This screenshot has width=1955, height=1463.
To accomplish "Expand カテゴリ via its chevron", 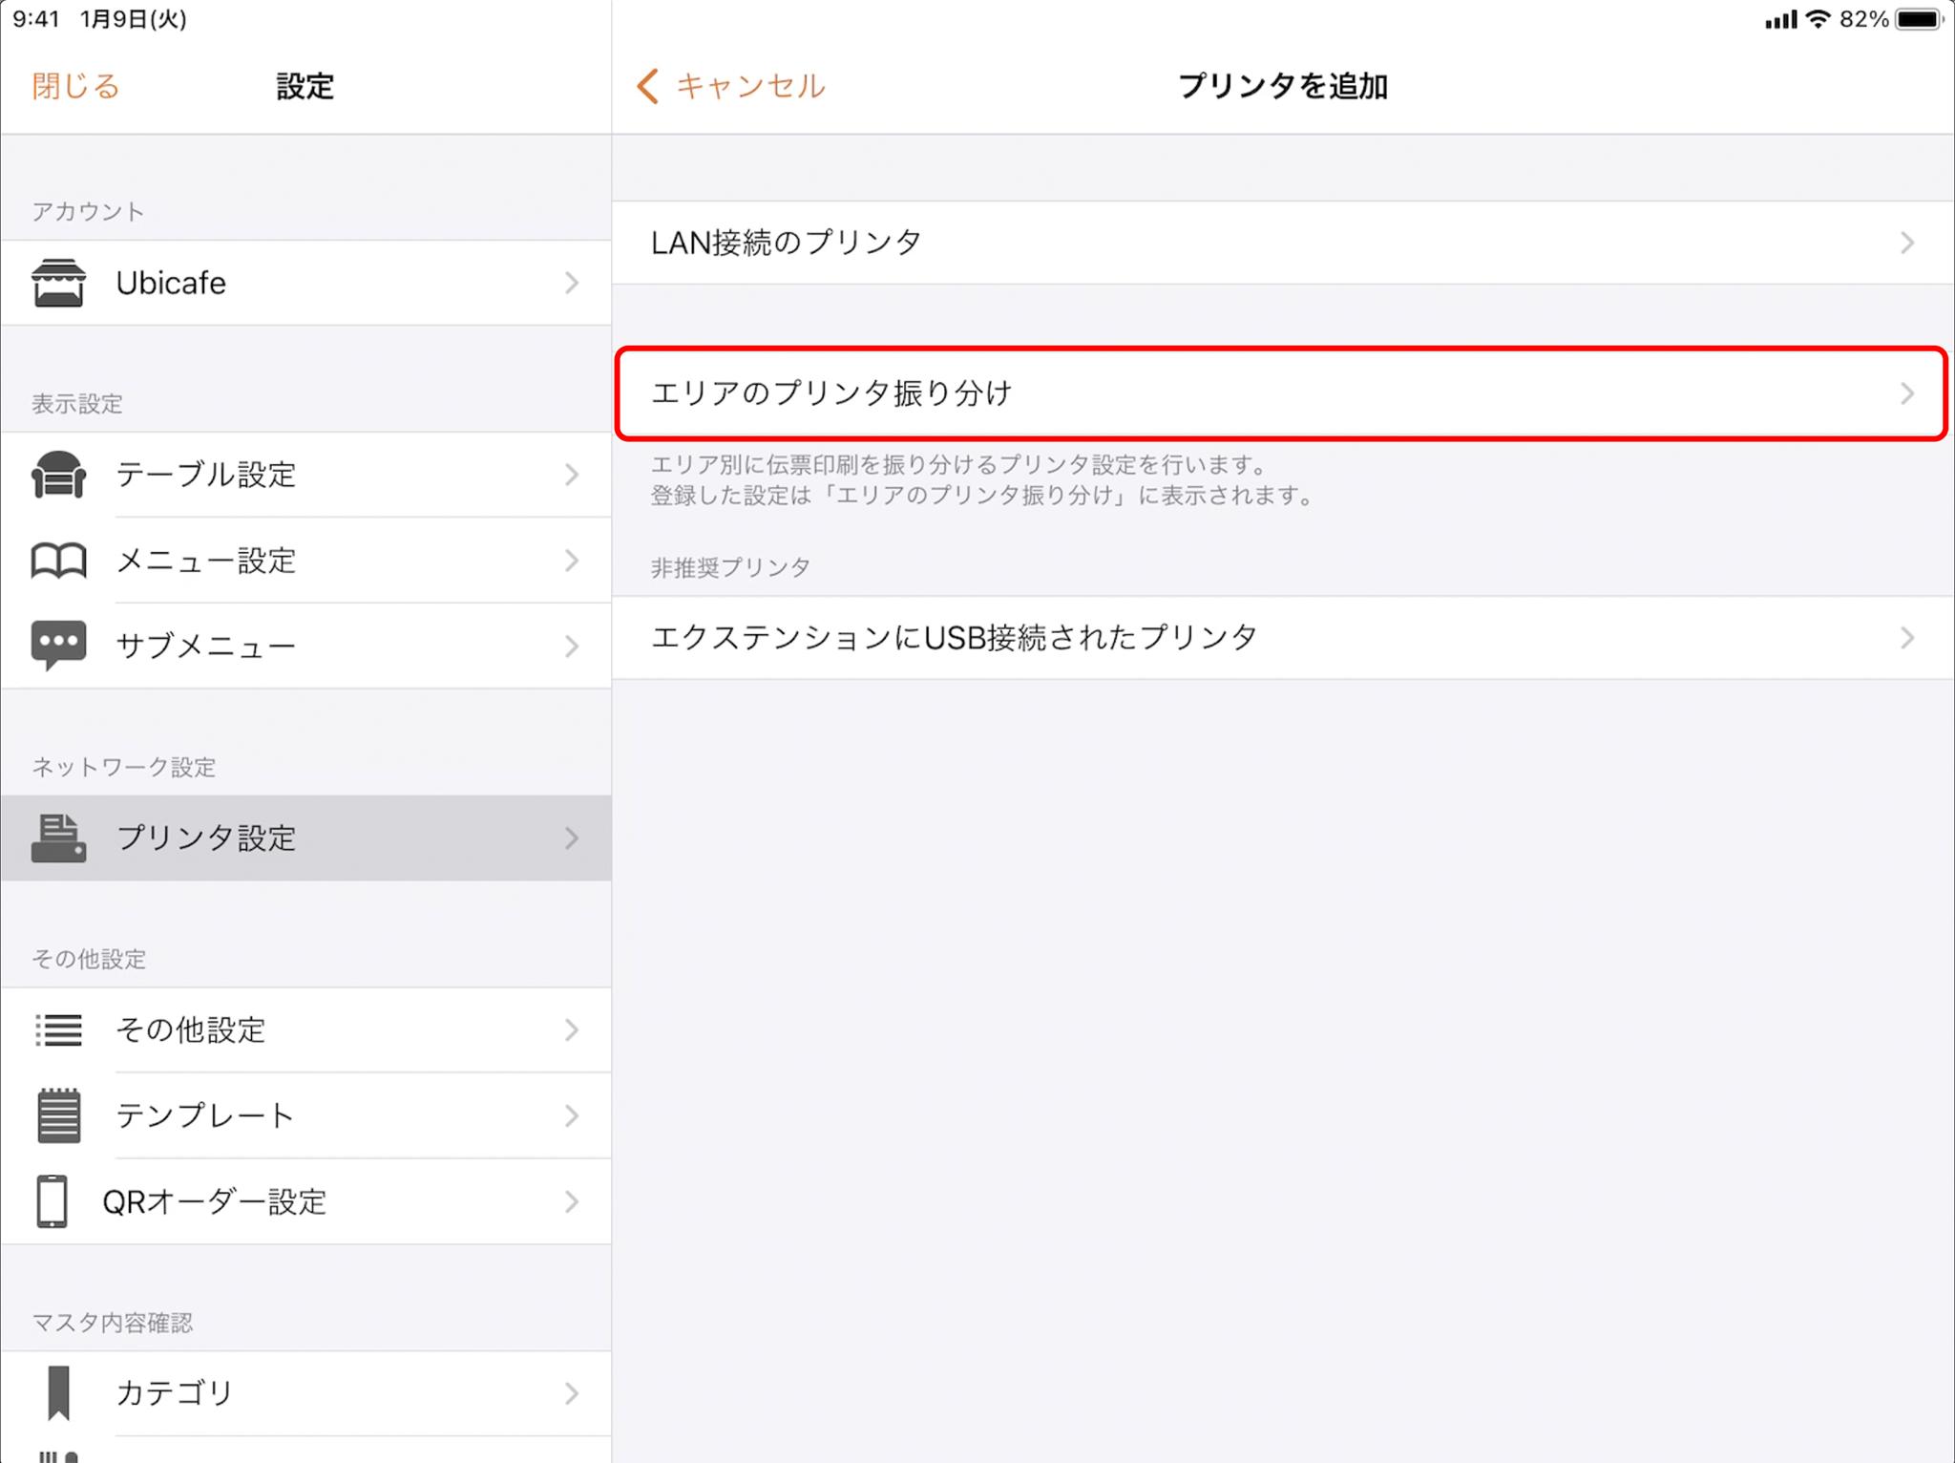I will coord(572,1393).
